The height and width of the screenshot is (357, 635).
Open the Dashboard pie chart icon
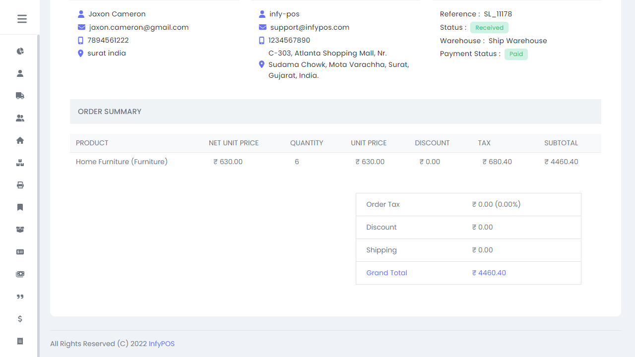20,51
